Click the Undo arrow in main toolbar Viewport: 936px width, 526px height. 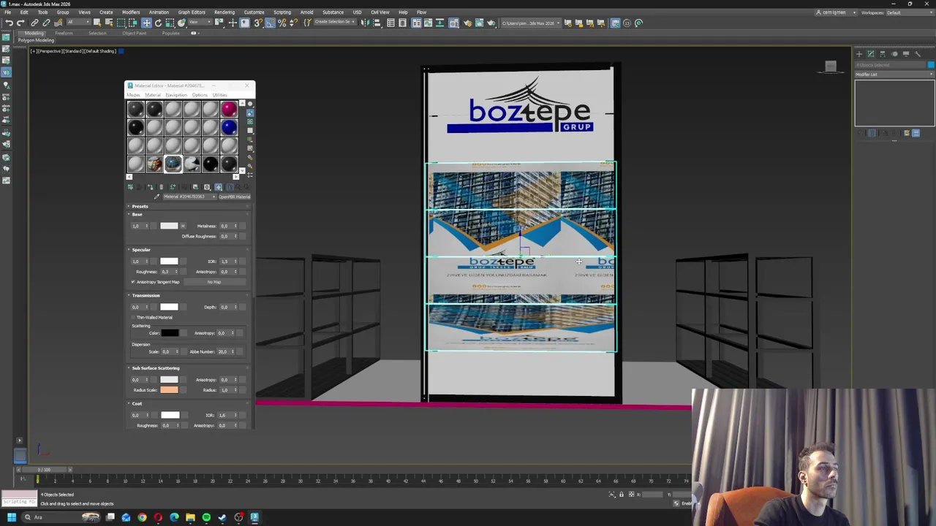[x=9, y=23]
